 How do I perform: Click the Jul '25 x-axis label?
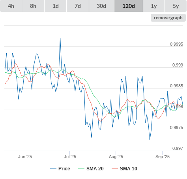(70, 157)
